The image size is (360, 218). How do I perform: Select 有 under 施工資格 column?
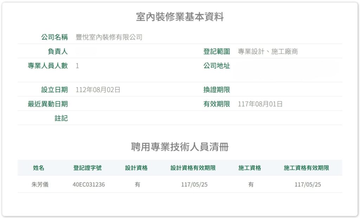pos(251,184)
